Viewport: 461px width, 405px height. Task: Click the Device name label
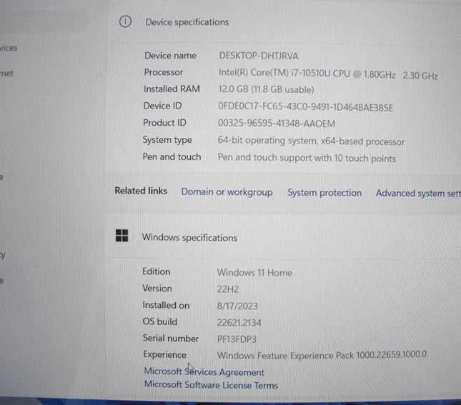point(170,56)
